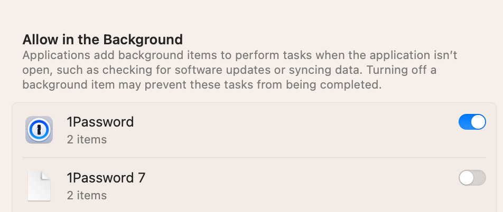Click the blank document icon for 1Password 7
503x212 pixels.
pyautogui.click(x=39, y=186)
